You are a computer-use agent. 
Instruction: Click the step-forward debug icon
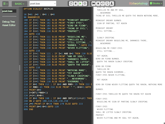pyautogui.click(x=98, y=4)
